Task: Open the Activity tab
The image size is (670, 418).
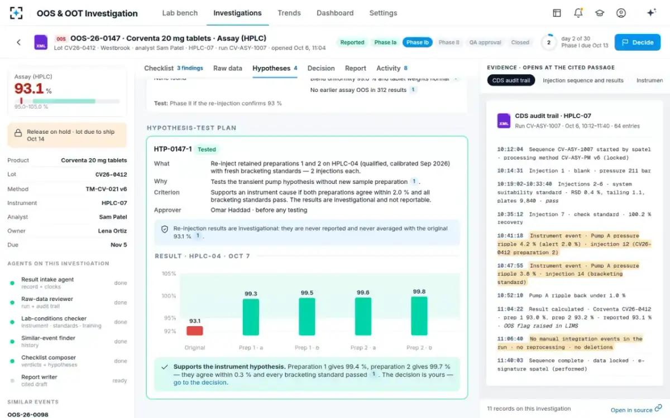Action: click(392, 69)
